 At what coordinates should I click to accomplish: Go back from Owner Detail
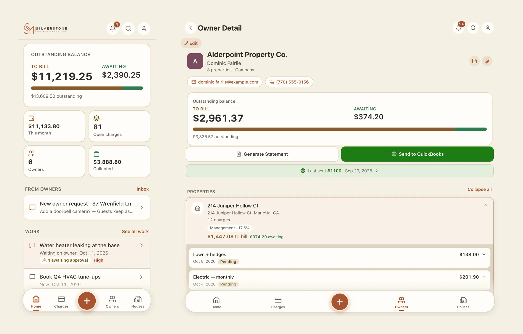[190, 28]
